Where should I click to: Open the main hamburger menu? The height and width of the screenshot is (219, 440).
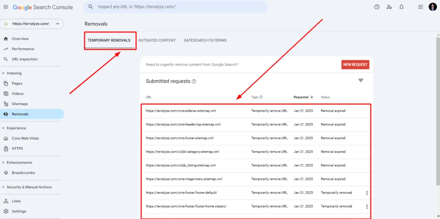[x=6, y=7]
